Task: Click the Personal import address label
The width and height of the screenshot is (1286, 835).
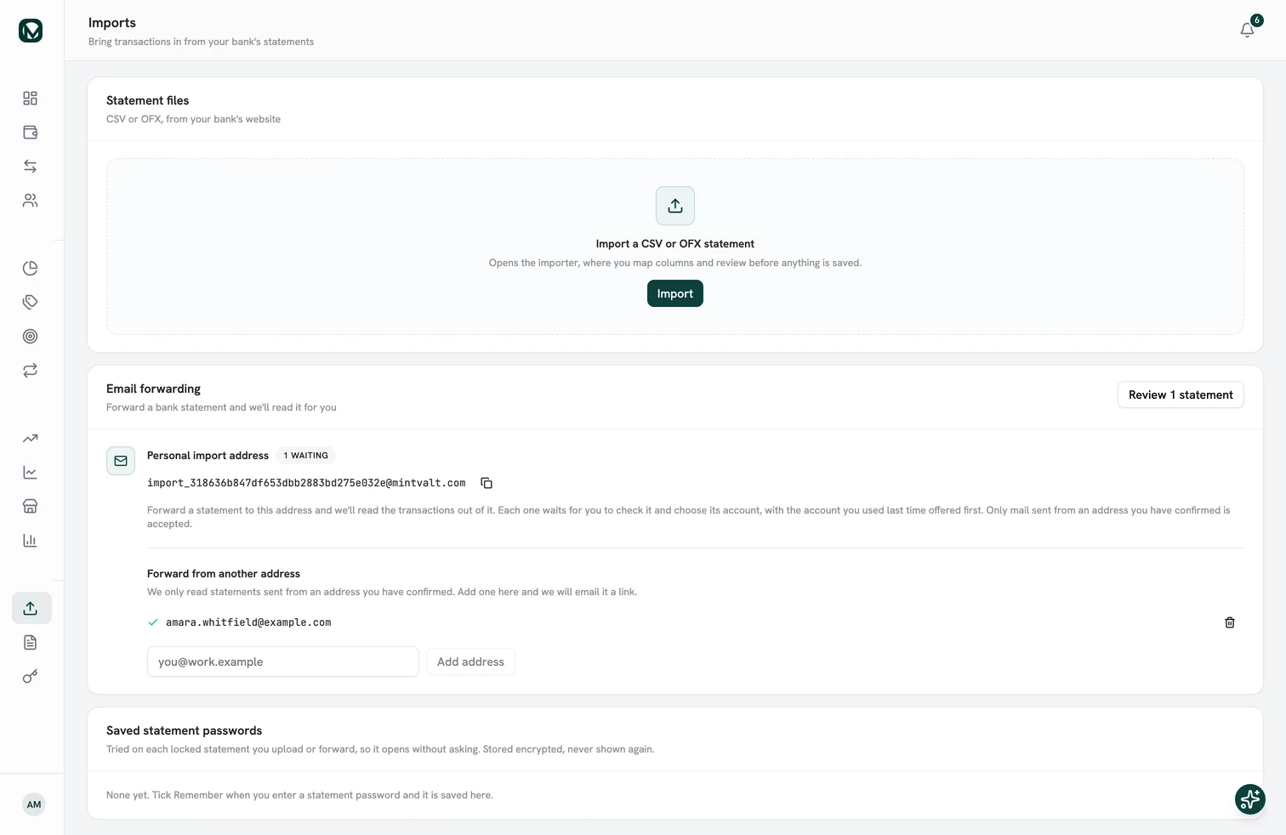Action: pos(208,456)
